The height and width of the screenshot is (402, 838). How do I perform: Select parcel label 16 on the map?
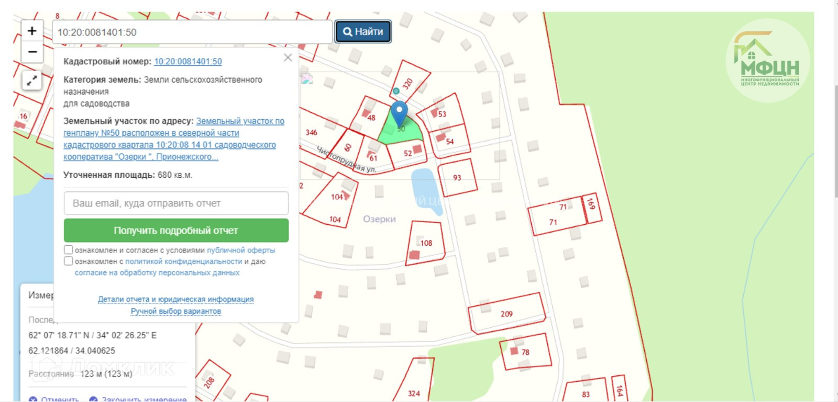click(x=23, y=116)
